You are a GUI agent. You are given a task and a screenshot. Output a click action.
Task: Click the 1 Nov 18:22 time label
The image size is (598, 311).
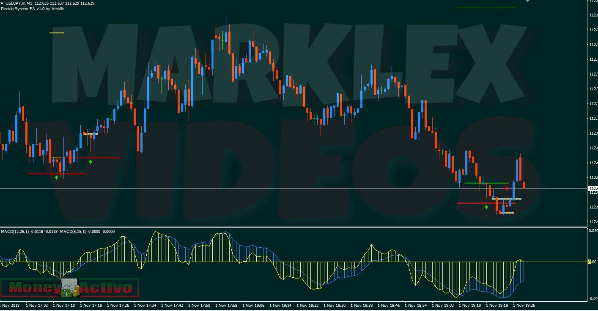(307, 305)
